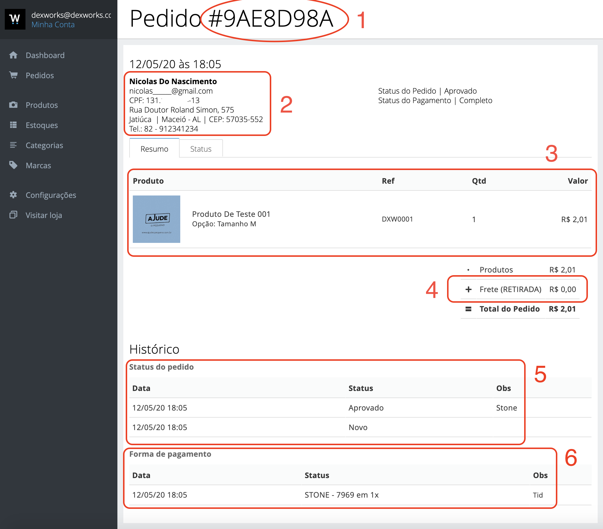
Task: Select the Resumo tab
Action: [x=154, y=149]
